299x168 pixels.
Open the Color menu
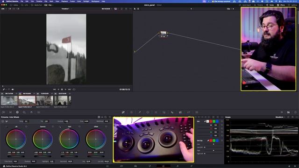(79, 1)
